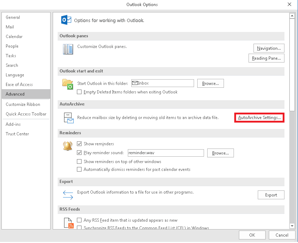Go to Search options
The width and height of the screenshot is (298, 243).
26,65
